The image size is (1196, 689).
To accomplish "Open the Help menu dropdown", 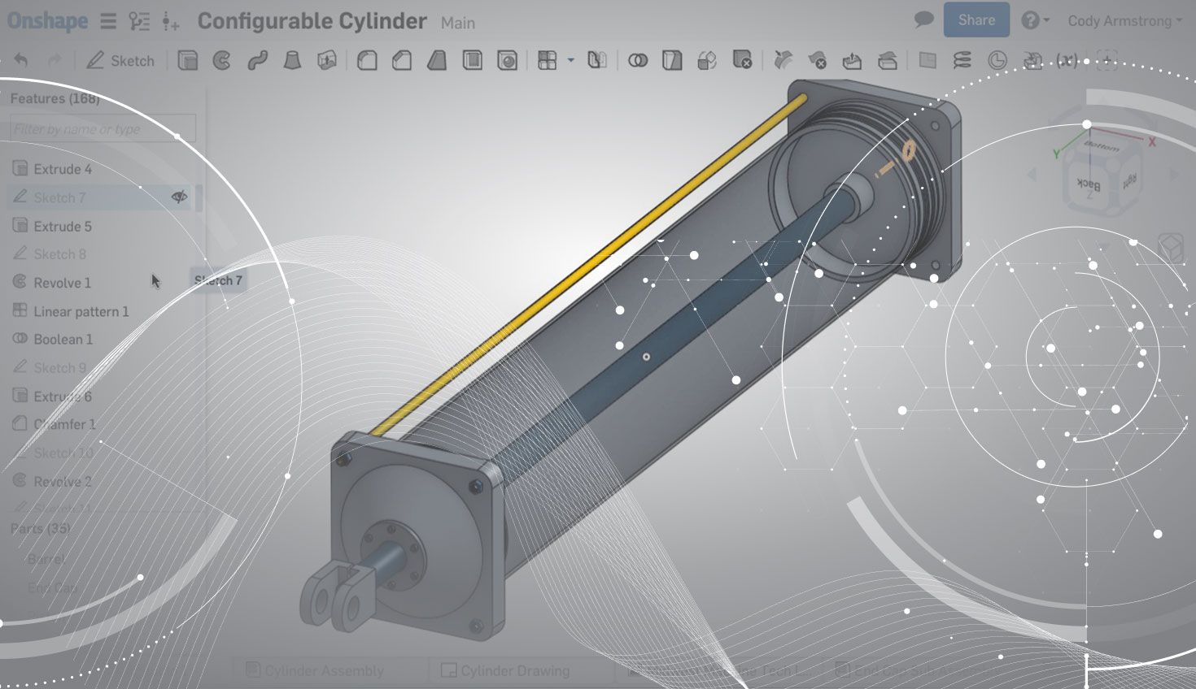I will (1035, 20).
